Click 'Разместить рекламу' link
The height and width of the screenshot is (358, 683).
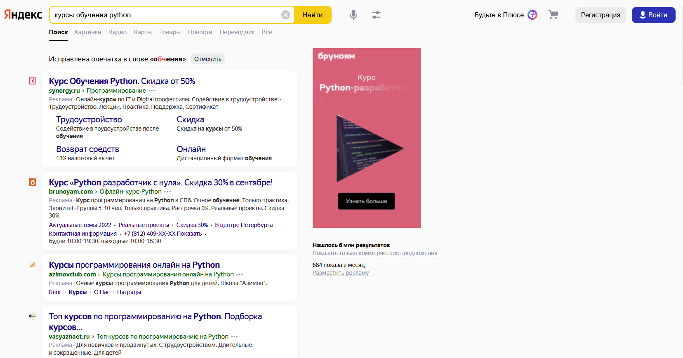point(341,273)
